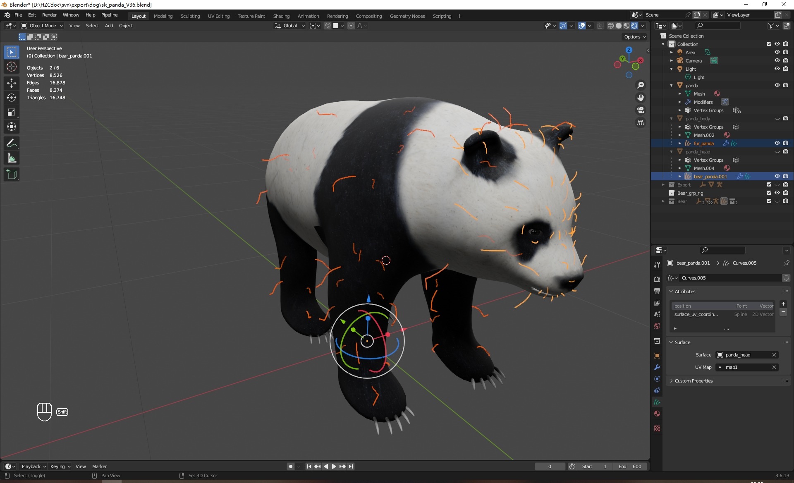Hide bear_panda.001 in the viewport
The height and width of the screenshot is (483, 794).
click(x=777, y=176)
